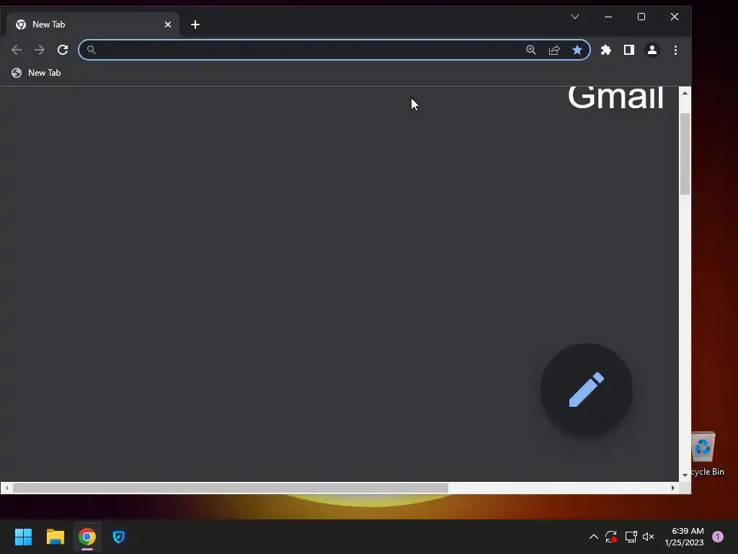Image resolution: width=738 pixels, height=554 pixels.
Task: Open the Gmail link
Action: click(x=615, y=98)
